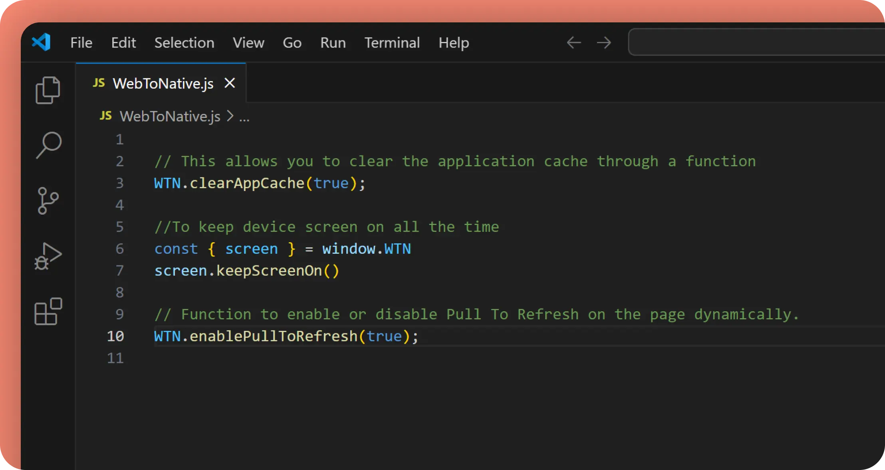Open the Search view icon
The width and height of the screenshot is (885, 470).
click(x=49, y=145)
